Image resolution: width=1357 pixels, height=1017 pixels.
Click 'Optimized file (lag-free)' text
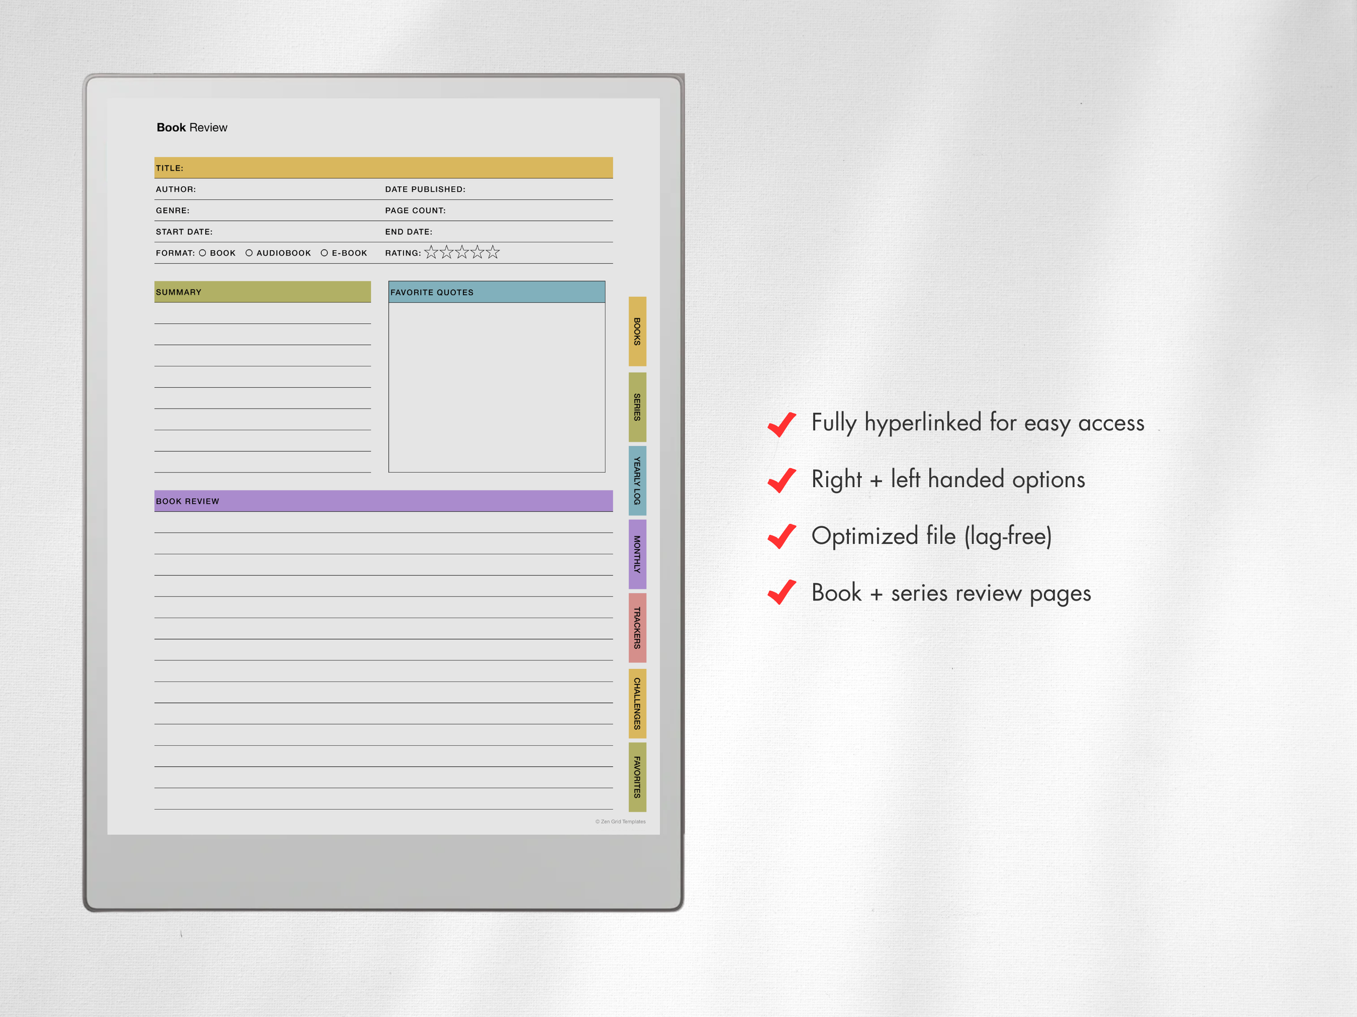pyautogui.click(x=932, y=536)
